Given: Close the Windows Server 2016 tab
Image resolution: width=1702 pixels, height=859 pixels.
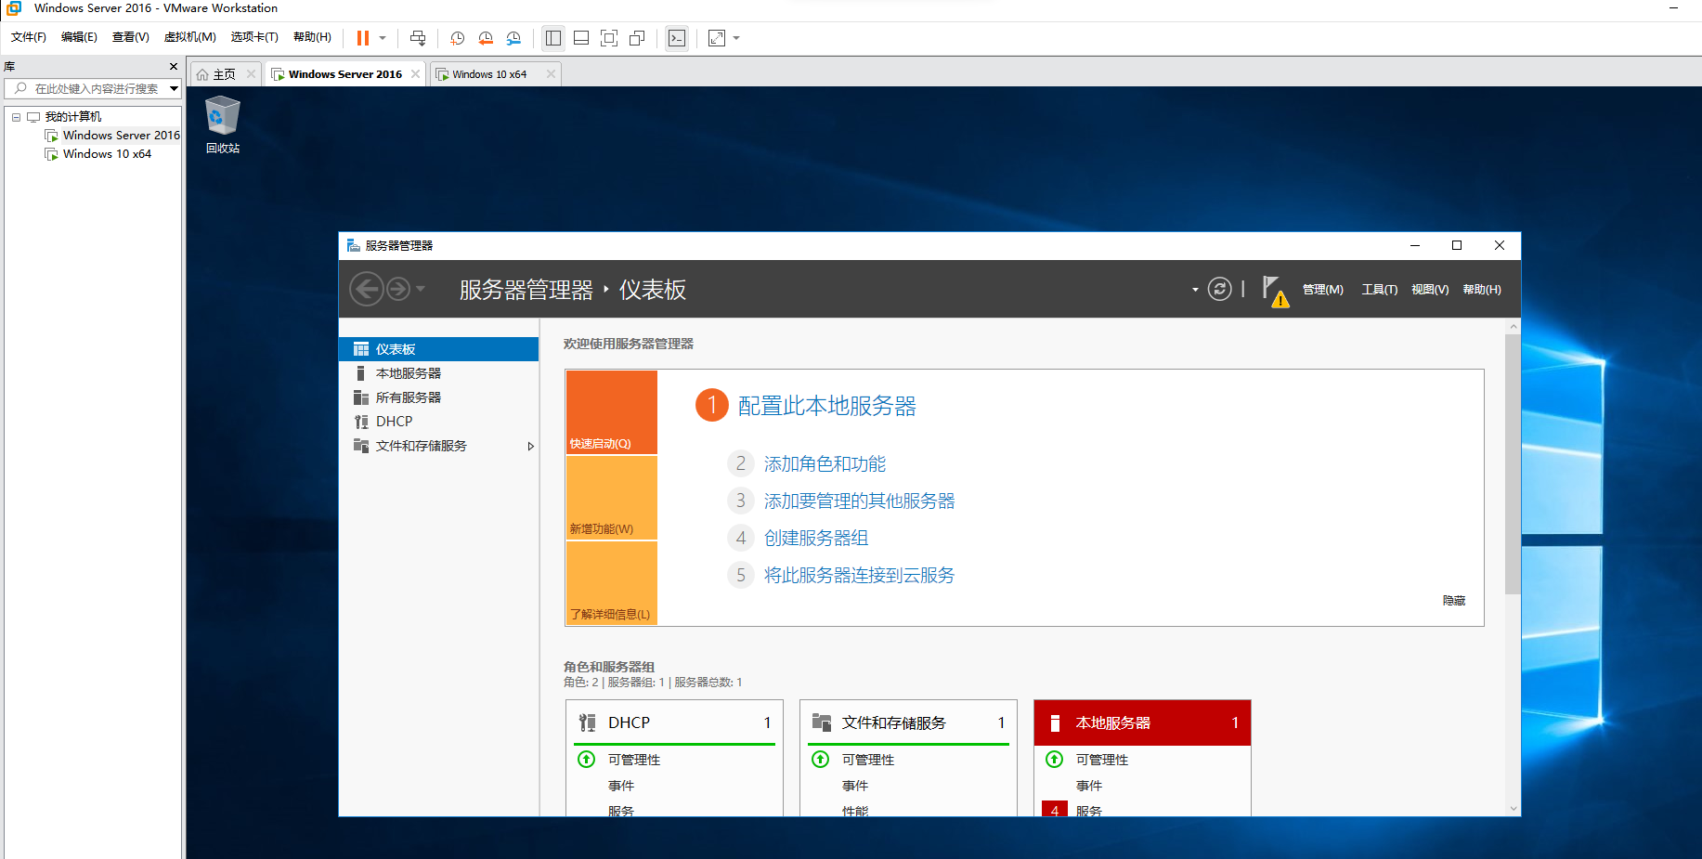Looking at the screenshot, I should 415,74.
